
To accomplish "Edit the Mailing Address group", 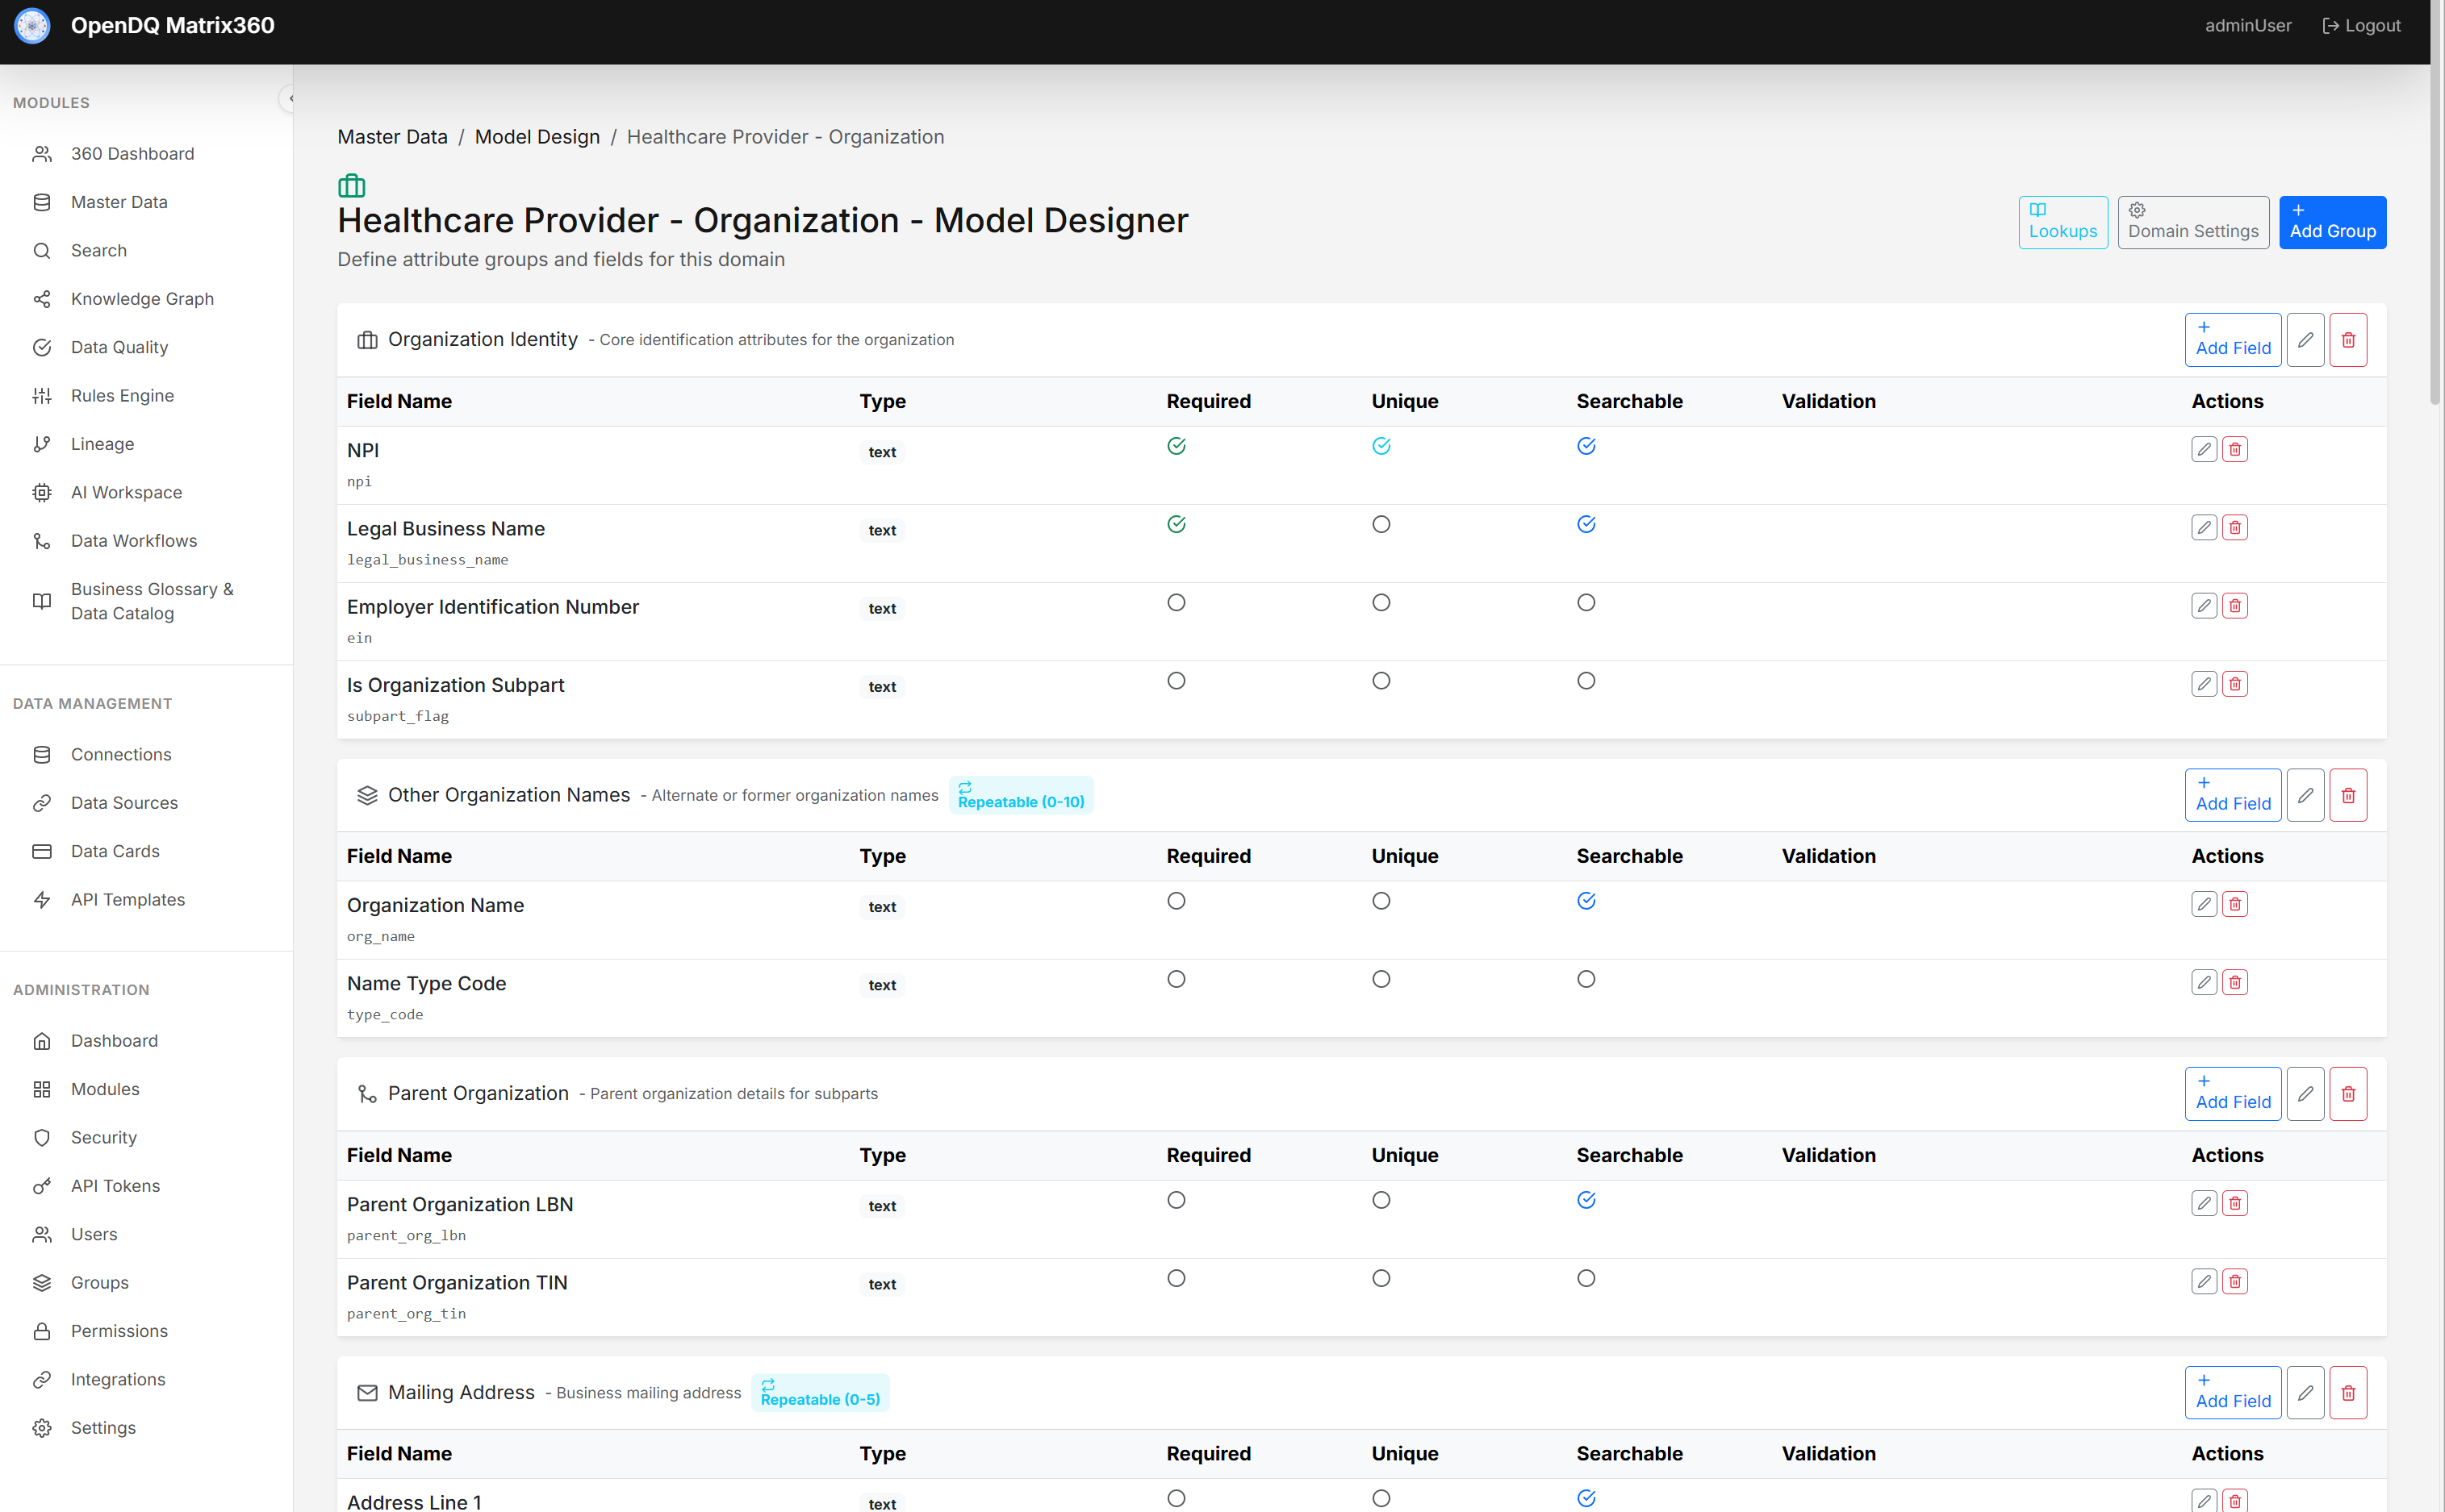I will 2305,1392.
